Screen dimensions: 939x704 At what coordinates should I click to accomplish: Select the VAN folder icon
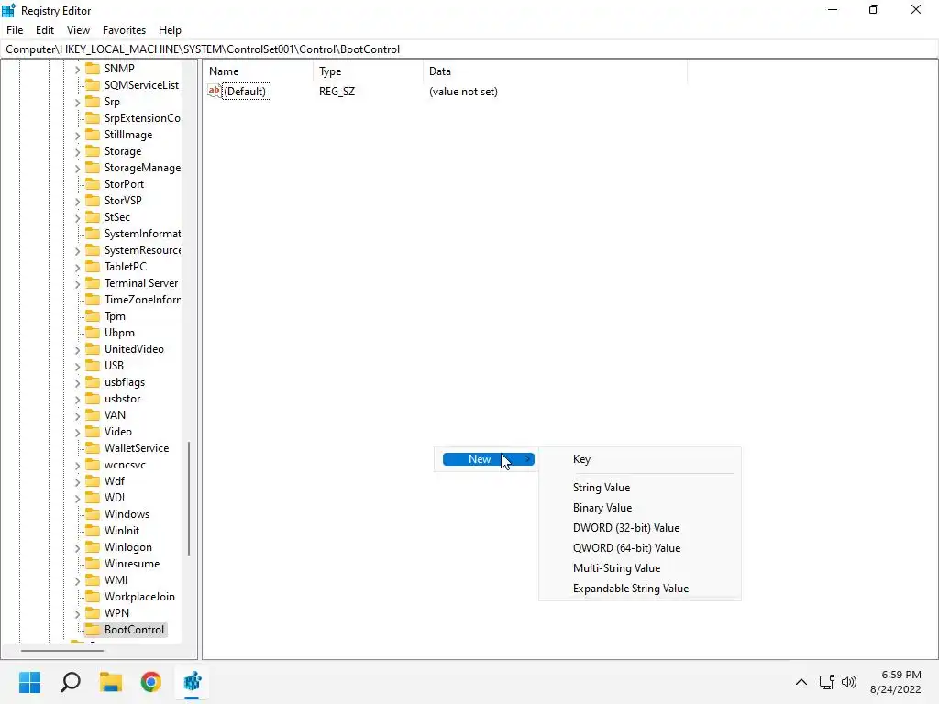(93, 415)
